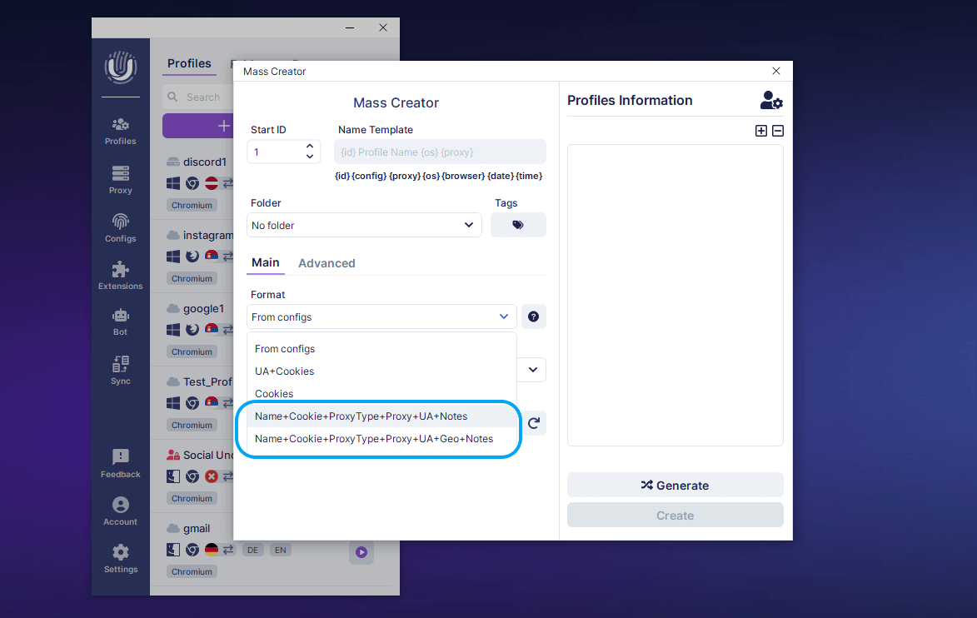Go to Extensions in the sidebar

(121, 275)
